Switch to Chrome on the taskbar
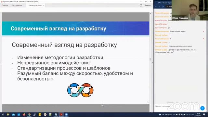The width and height of the screenshot is (208, 117). point(29,114)
